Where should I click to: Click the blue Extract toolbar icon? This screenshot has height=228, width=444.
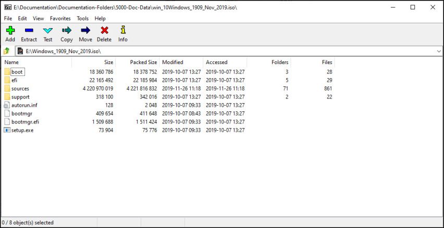pyautogui.click(x=29, y=30)
